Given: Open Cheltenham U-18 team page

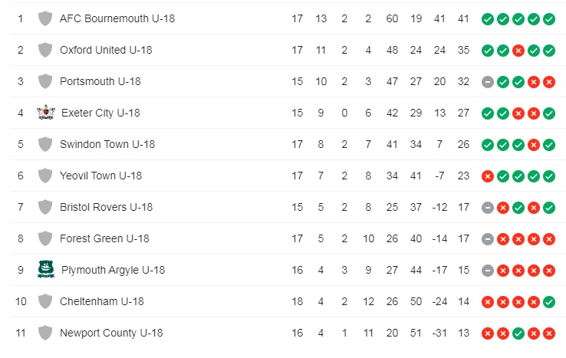Looking at the screenshot, I should (102, 301).
